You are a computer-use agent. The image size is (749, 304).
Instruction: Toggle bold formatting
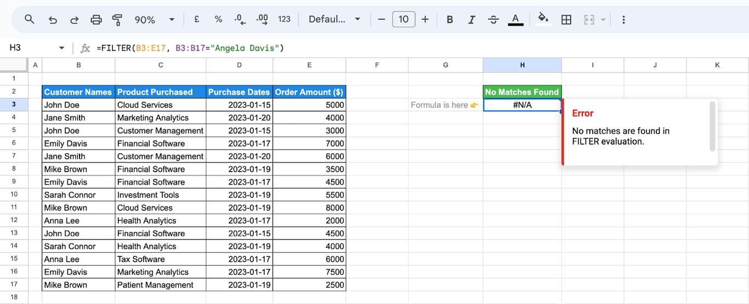450,19
